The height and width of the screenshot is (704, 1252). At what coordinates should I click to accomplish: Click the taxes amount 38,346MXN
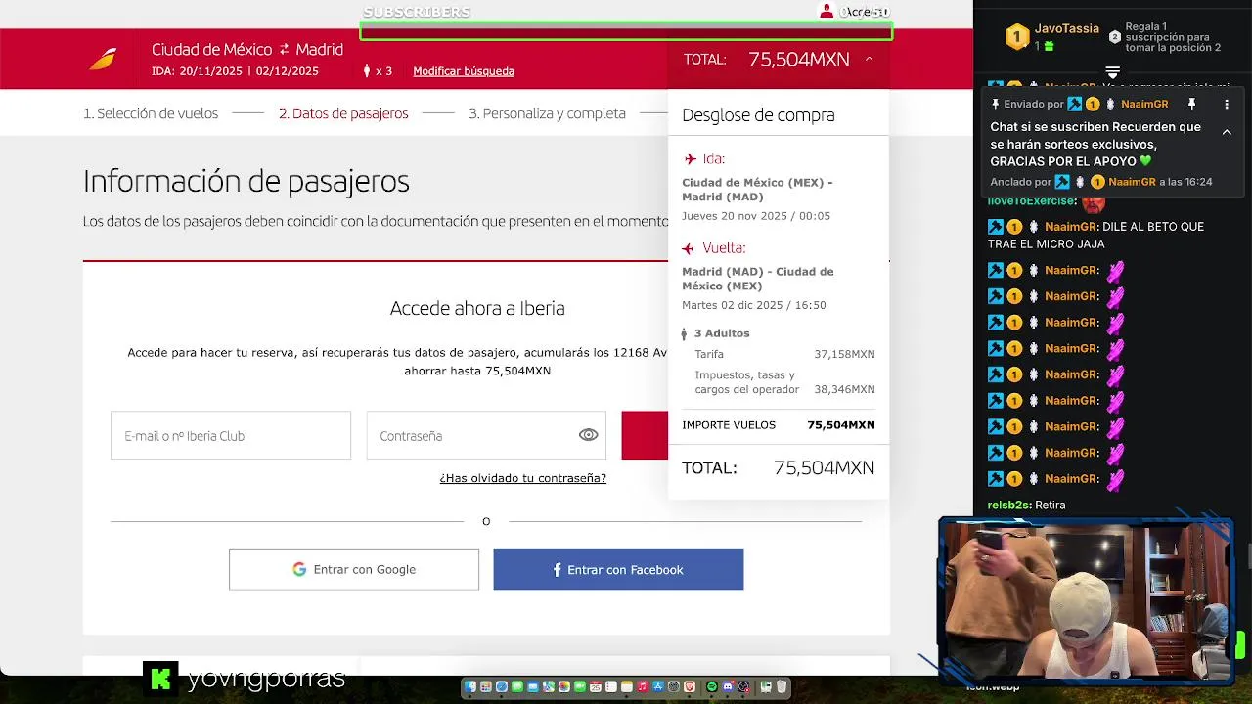click(844, 389)
